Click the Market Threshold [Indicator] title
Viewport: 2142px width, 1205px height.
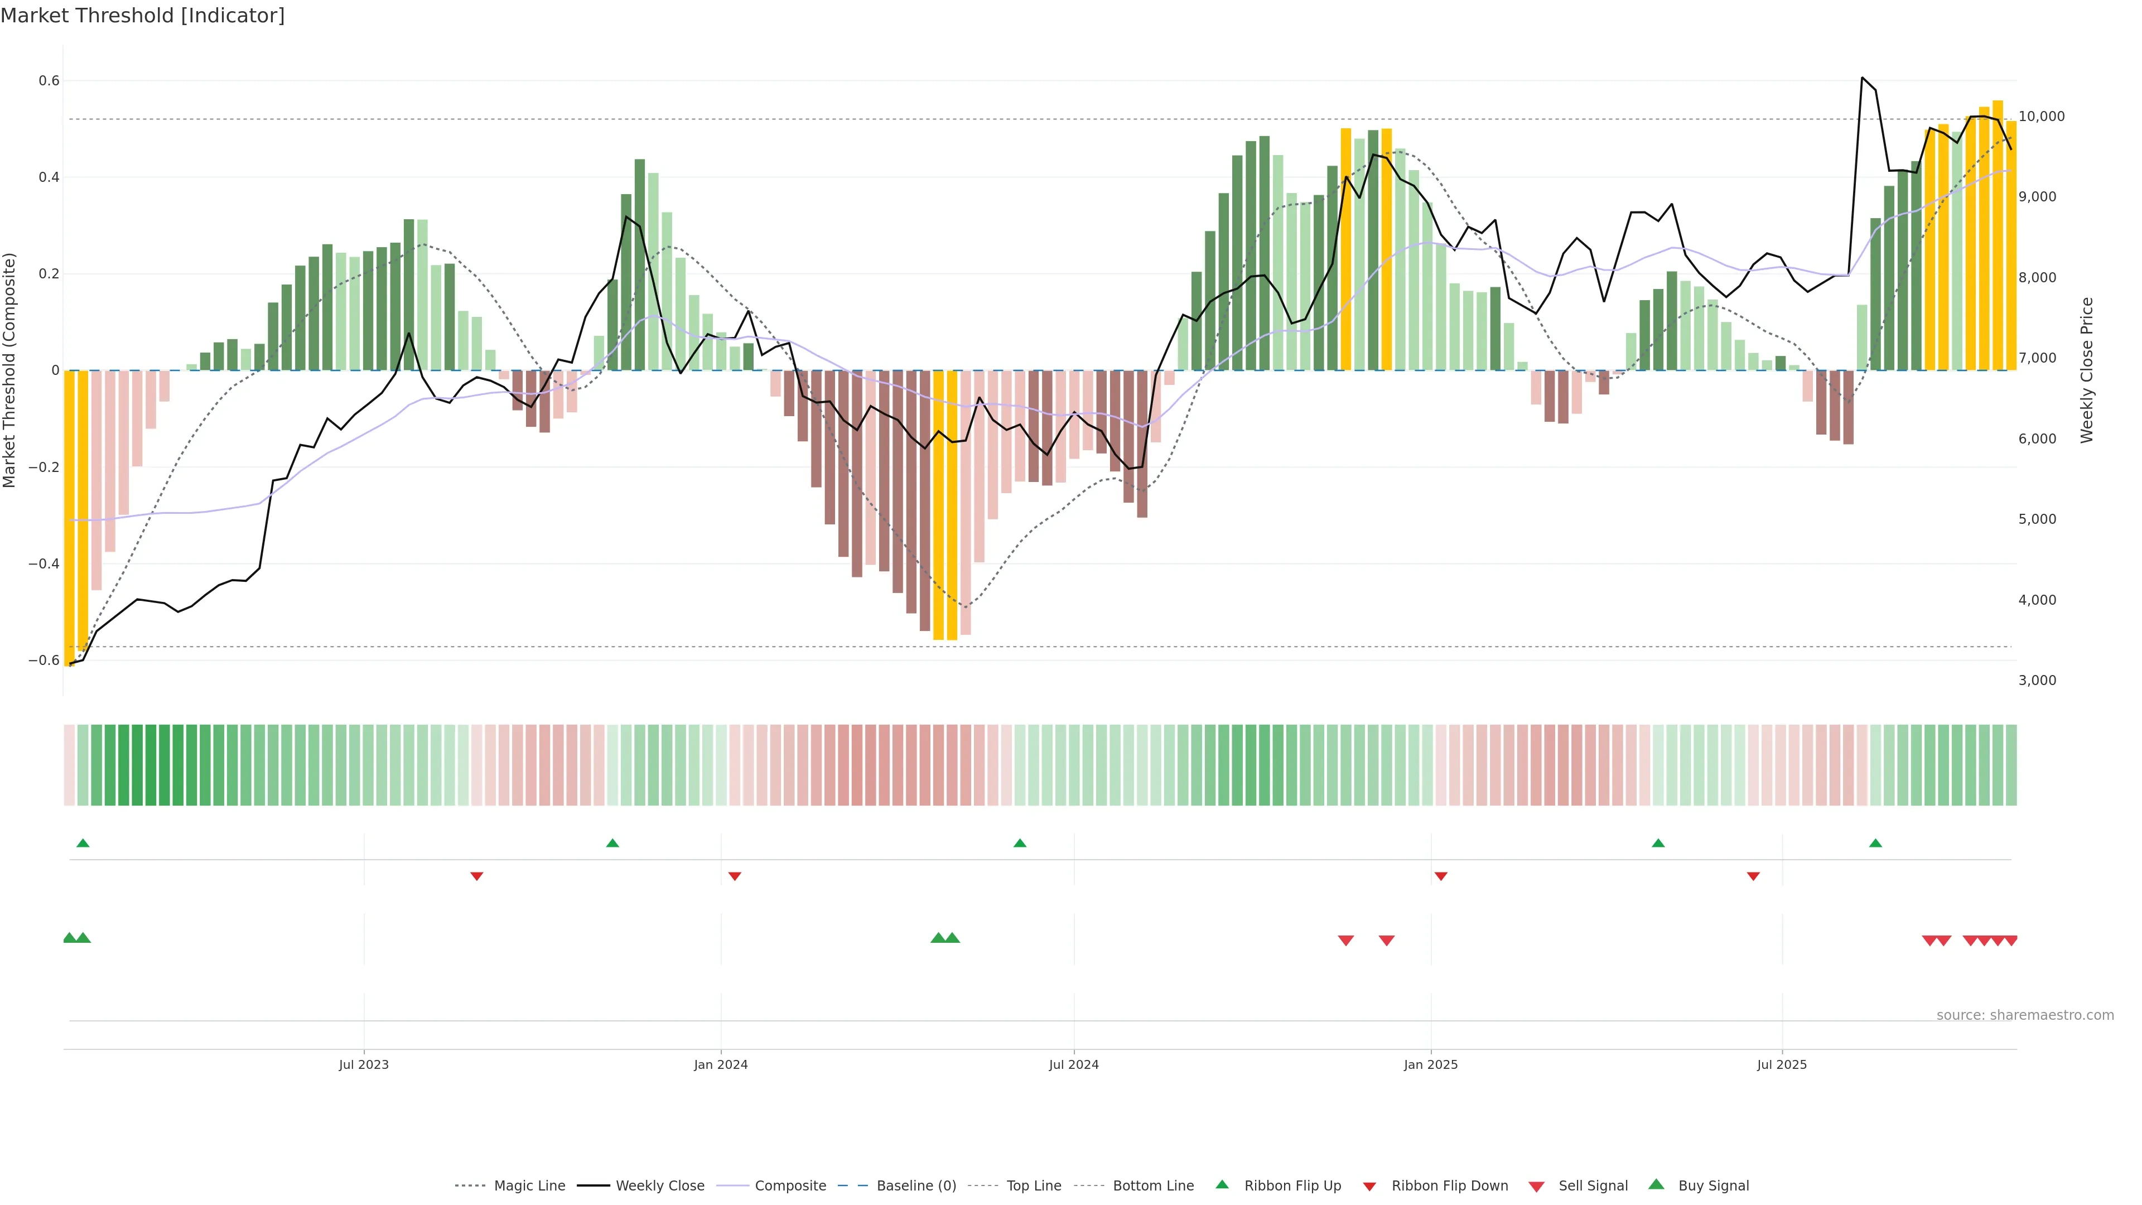(142, 16)
